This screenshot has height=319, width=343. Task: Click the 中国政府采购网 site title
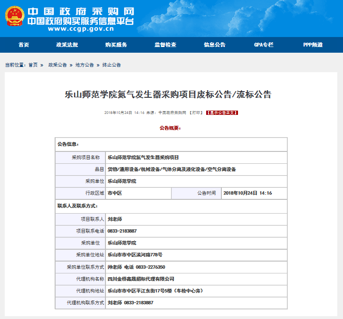click(x=80, y=11)
